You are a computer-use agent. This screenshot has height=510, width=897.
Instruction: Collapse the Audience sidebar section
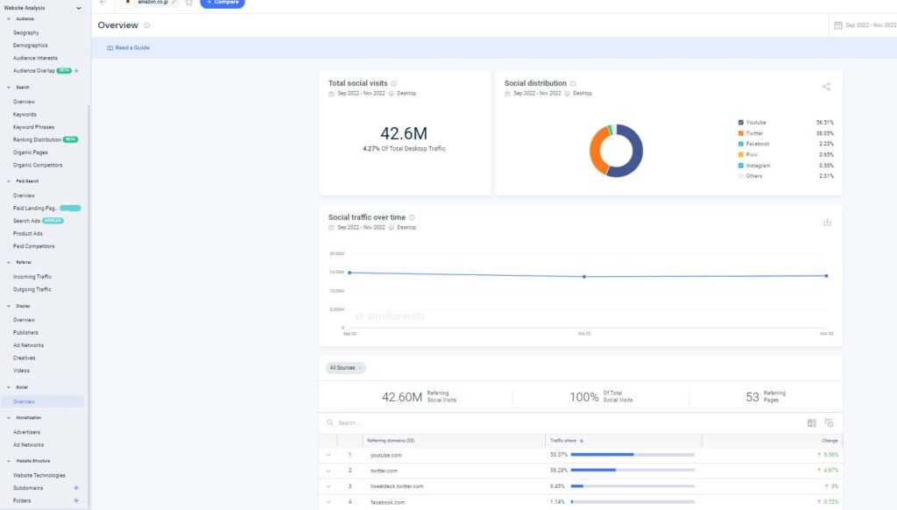pyautogui.click(x=9, y=19)
